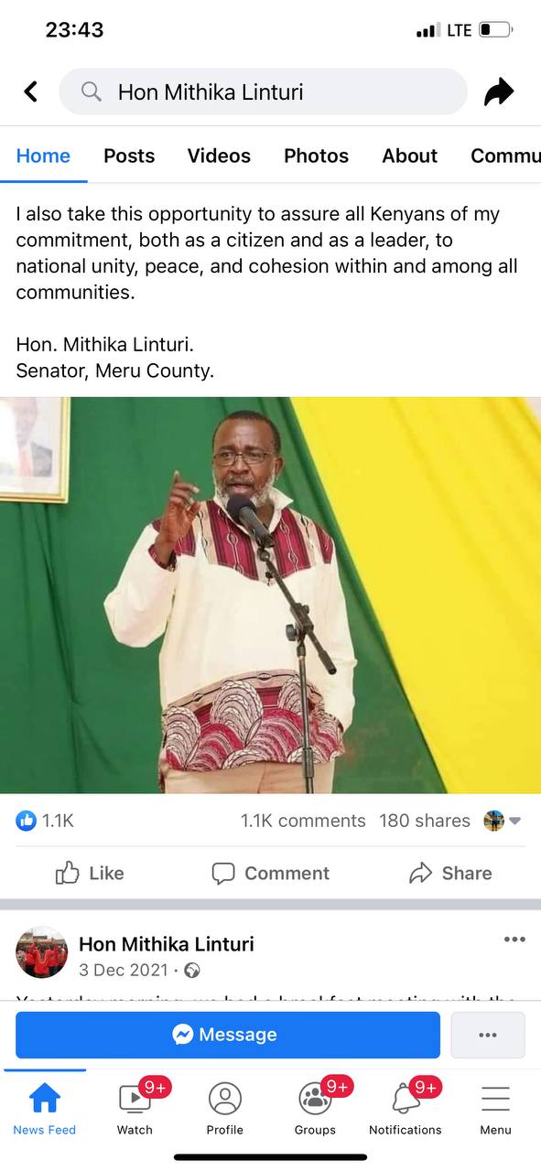Tap the blue like reaction icon
541x1171 pixels.
pos(26,821)
